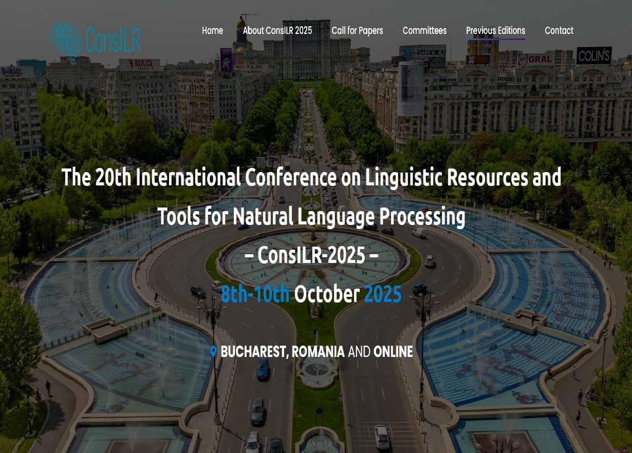Select the Previous Editions menu item
The width and height of the screenshot is (632, 453).
(x=495, y=31)
